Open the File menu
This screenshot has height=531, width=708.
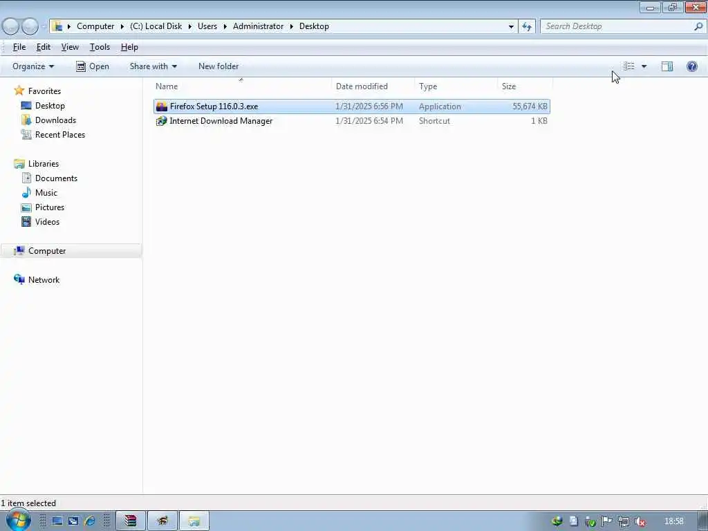click(x=19, y=47)
